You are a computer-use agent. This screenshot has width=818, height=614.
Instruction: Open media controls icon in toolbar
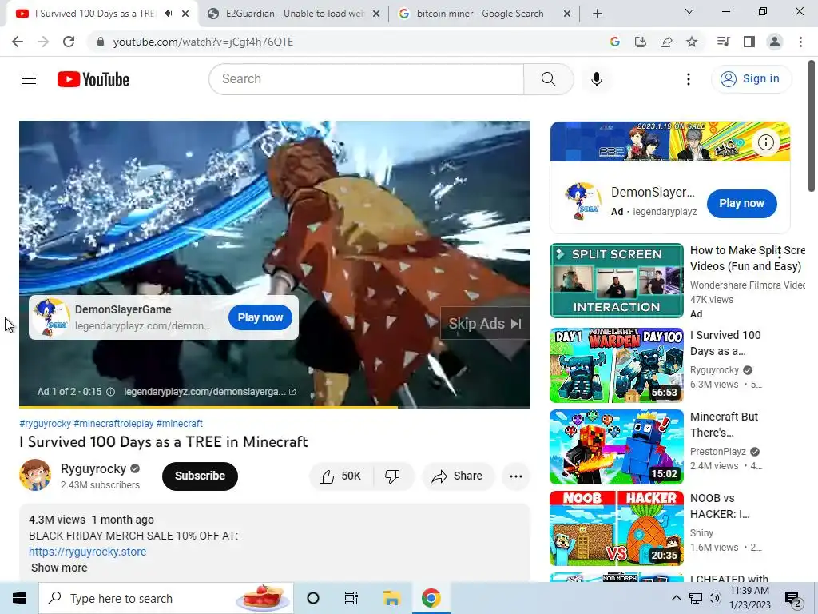tap(723, 42)
